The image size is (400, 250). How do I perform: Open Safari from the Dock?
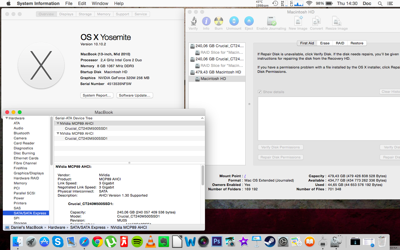[84, 241]
